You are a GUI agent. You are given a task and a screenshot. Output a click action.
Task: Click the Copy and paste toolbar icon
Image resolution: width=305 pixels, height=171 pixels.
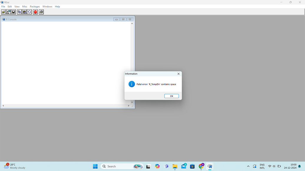(29, 12)
